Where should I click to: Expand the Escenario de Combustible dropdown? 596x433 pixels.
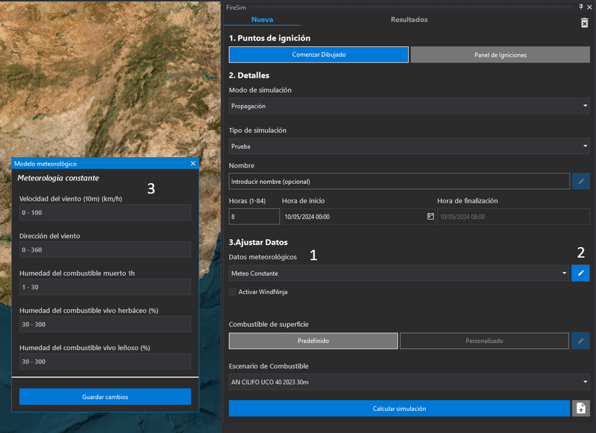[409, 381]
